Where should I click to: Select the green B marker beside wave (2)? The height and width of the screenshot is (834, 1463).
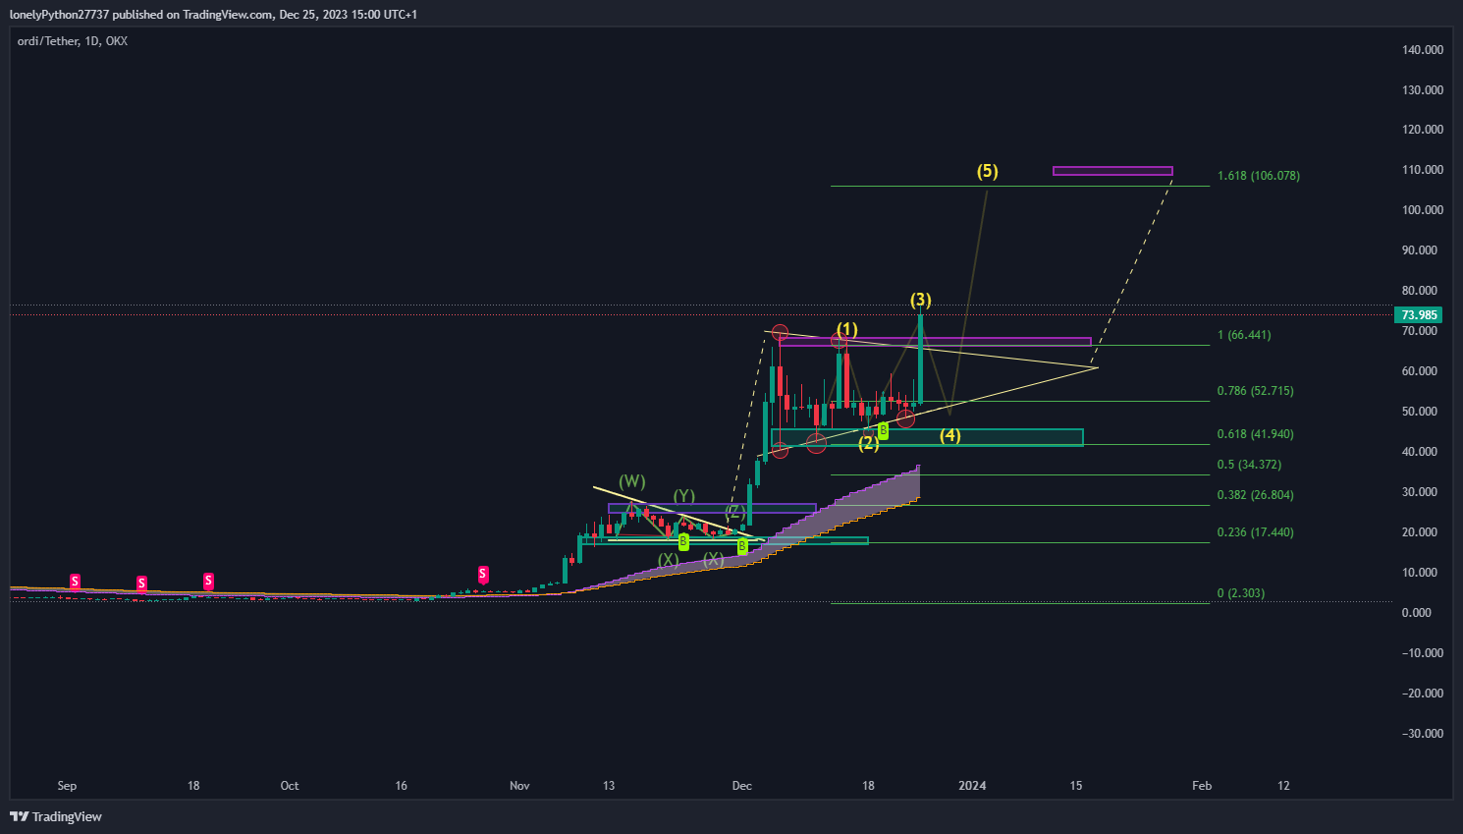[884, 430]
